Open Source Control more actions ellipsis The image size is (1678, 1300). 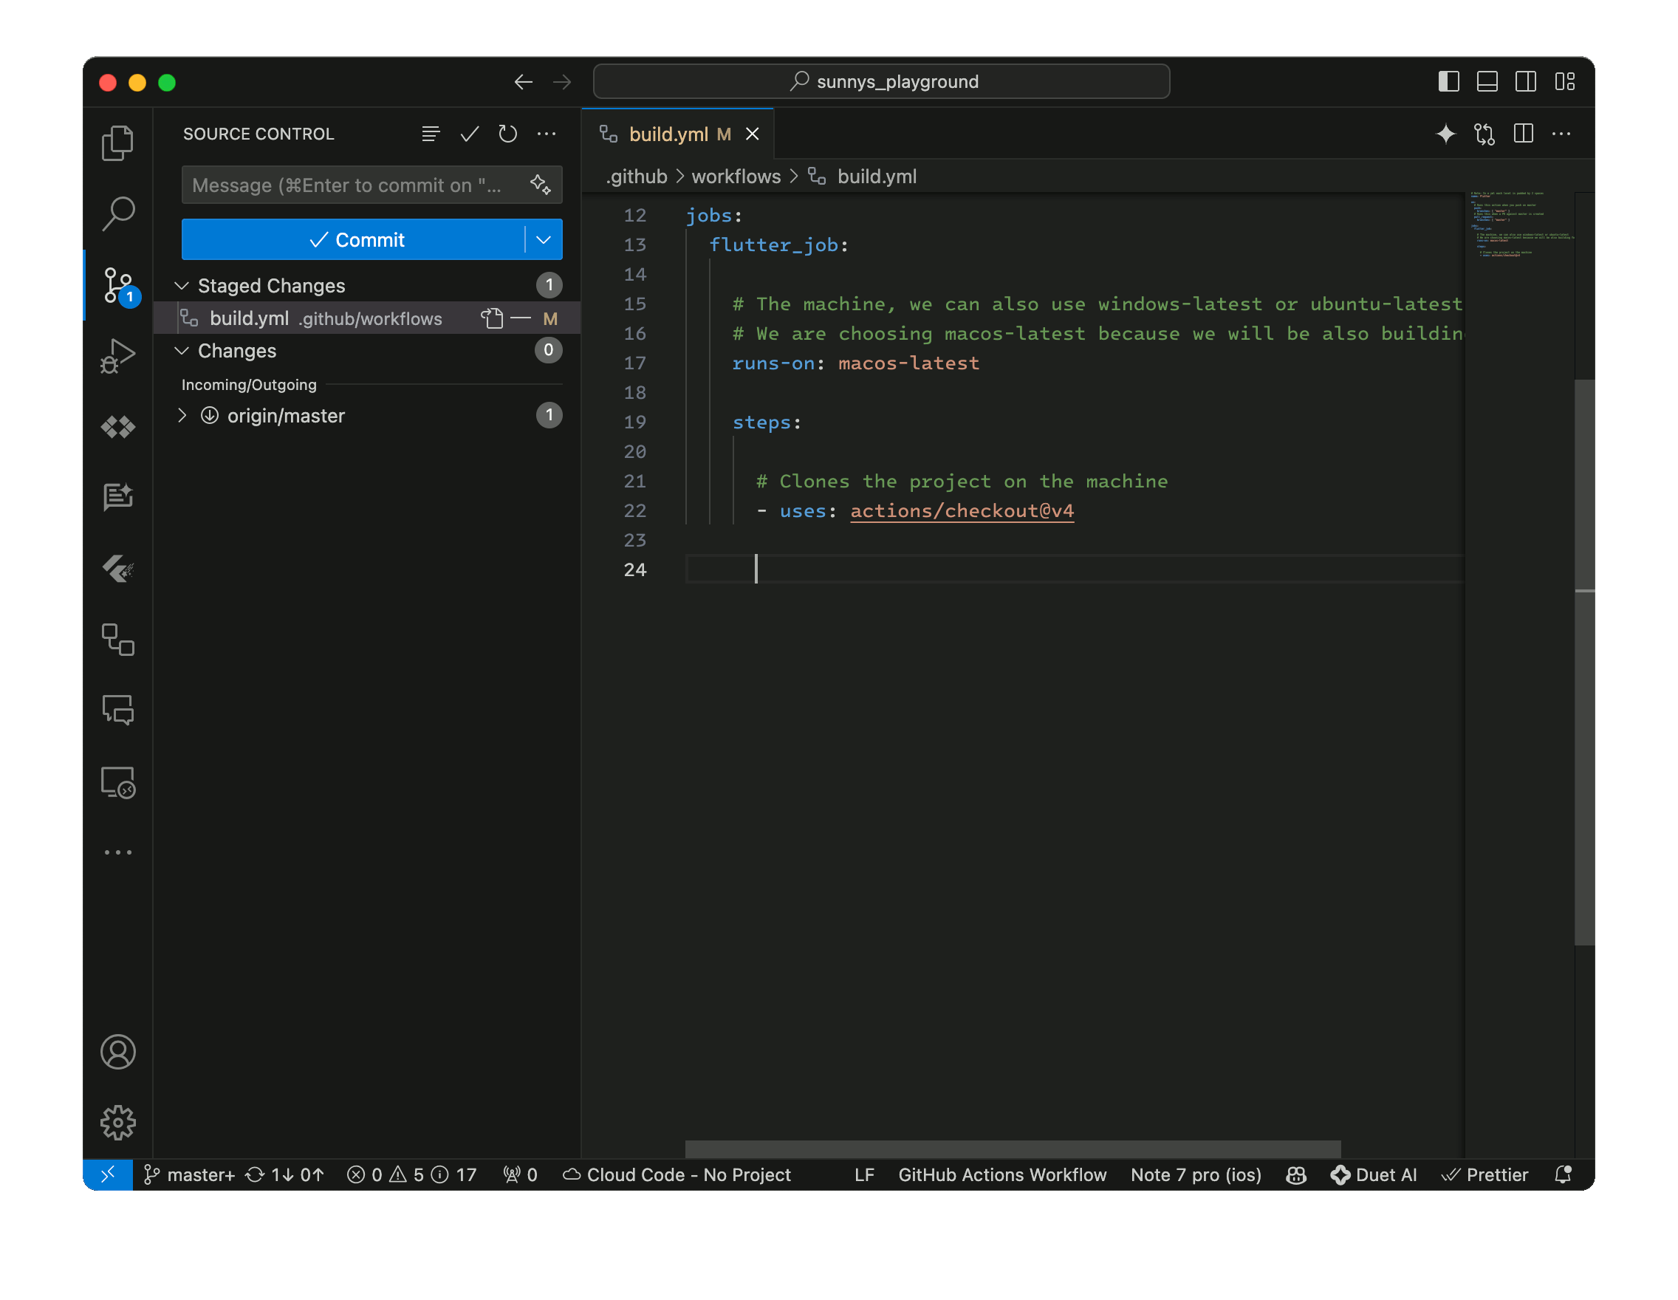[x=547, y=134]
